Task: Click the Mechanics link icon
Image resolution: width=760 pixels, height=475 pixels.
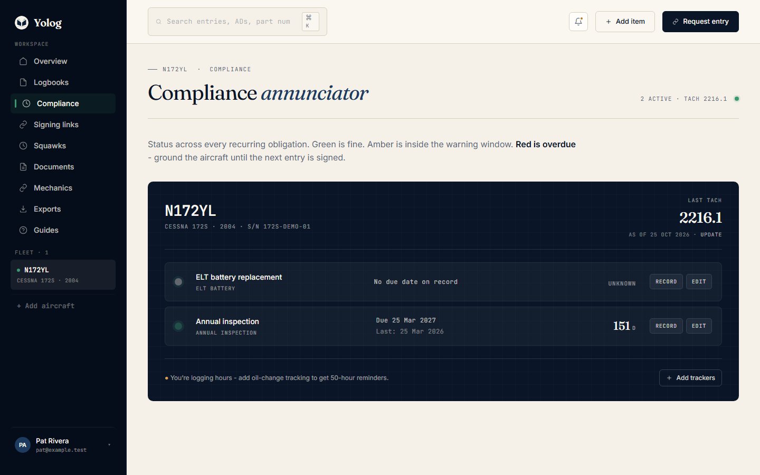Action: tap(23, 188)
